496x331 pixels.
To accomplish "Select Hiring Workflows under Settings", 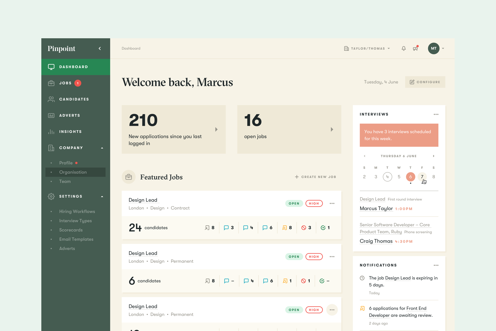I will (77, 212).
